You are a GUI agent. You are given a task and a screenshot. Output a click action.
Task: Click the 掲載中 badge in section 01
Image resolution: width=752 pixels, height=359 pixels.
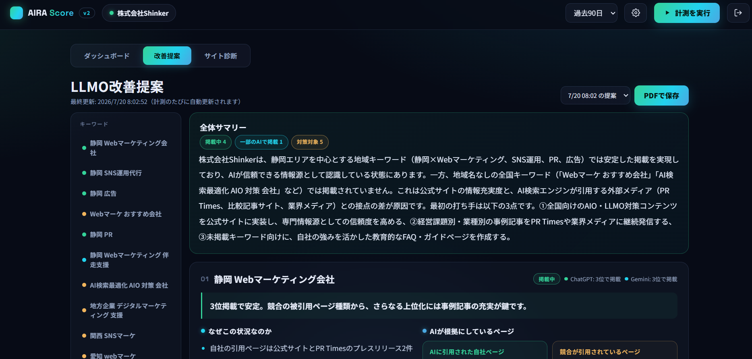[x=547, y=279]
